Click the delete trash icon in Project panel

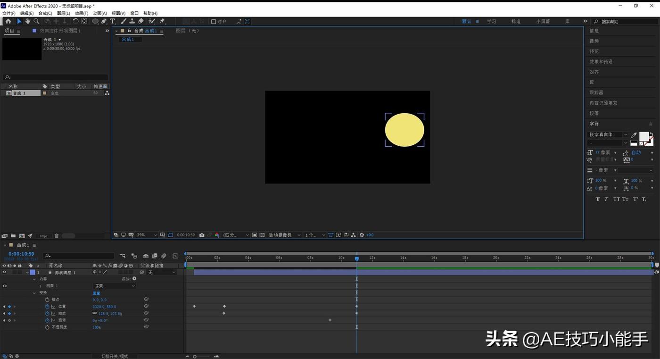pos(57,236)
